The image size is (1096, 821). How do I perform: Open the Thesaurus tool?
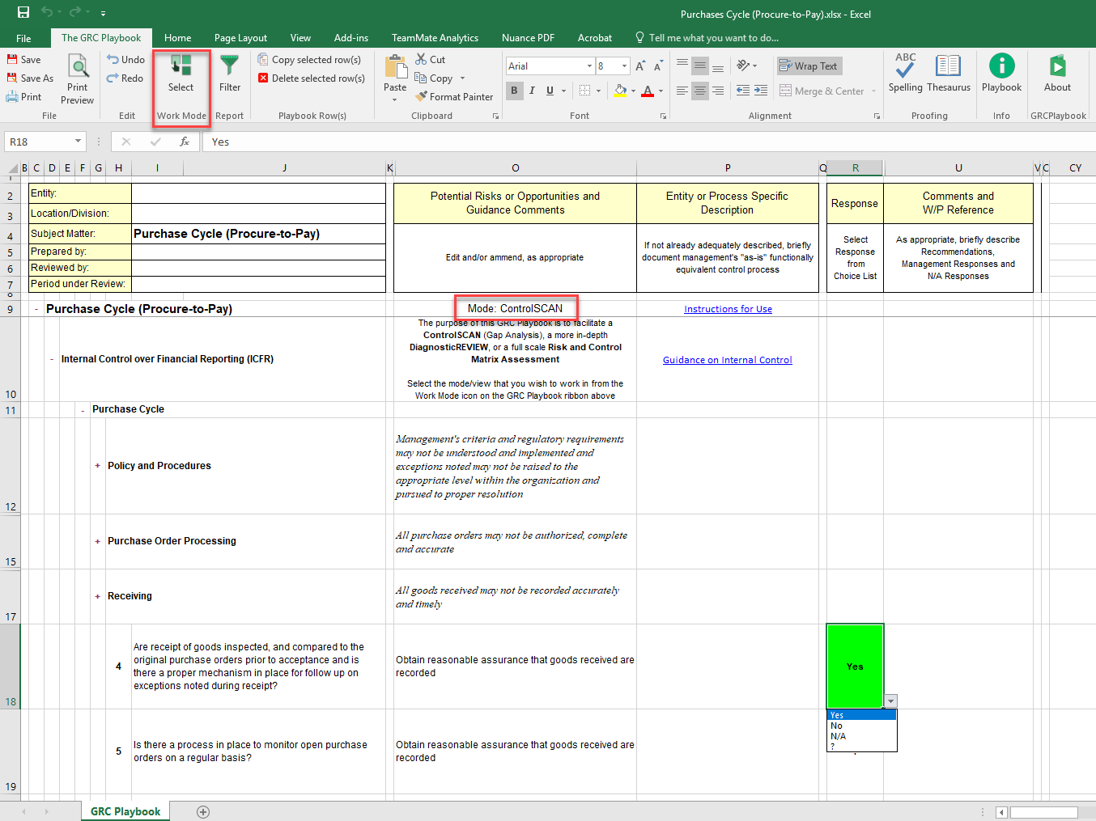tap(948, 74)
